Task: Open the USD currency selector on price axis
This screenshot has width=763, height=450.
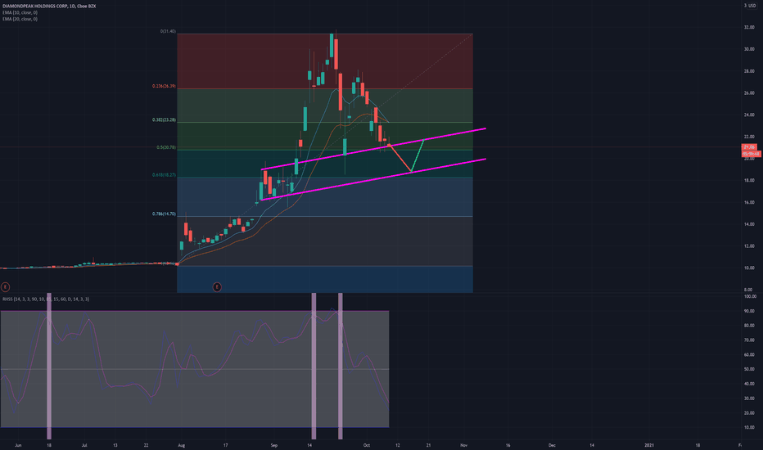Action: click(752, 6)
